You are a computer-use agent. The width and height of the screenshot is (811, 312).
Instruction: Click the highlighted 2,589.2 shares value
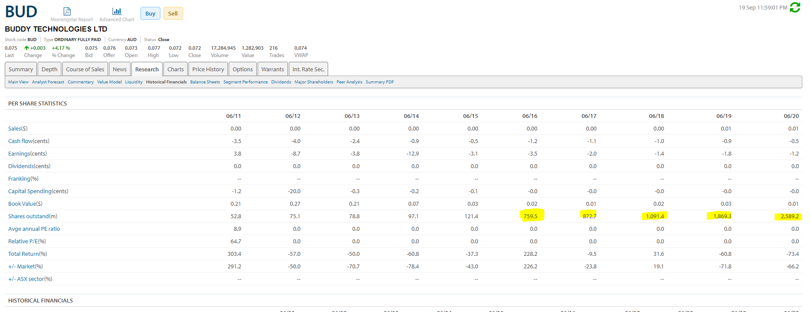pyautogui.click(x=790, y=216)
